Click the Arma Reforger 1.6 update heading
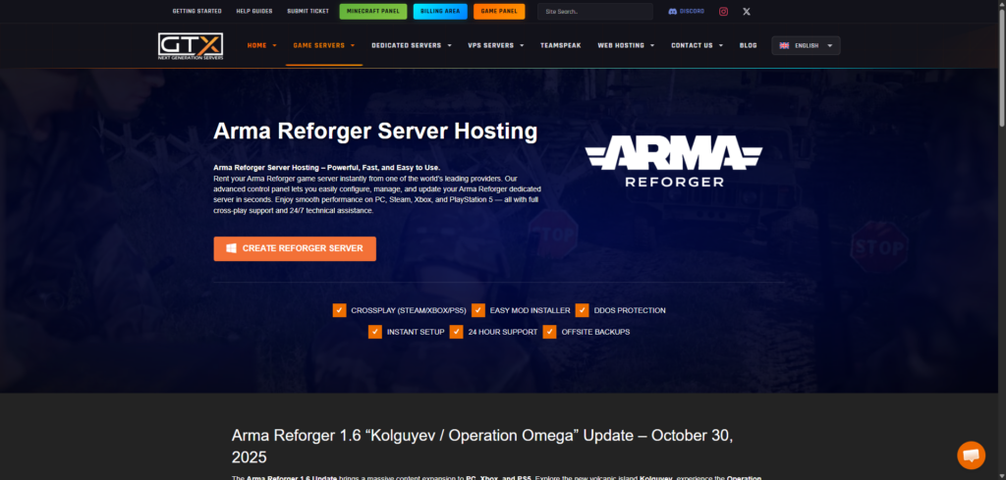1006x480 pixels. [481, 446]
